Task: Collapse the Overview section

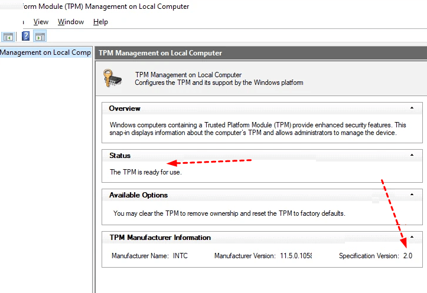Action: [412, 108]
